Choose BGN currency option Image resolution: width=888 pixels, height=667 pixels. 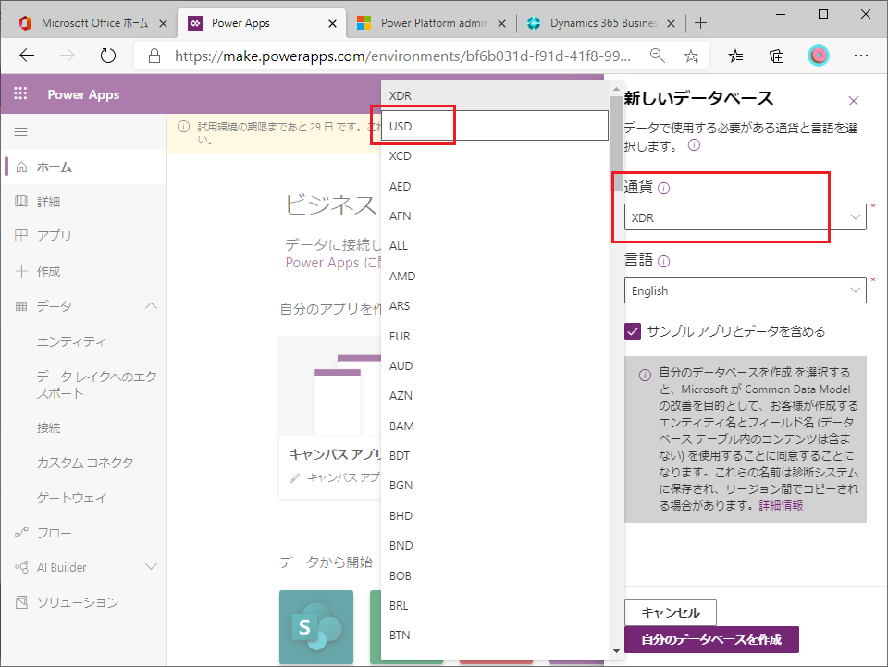(495, 486)
